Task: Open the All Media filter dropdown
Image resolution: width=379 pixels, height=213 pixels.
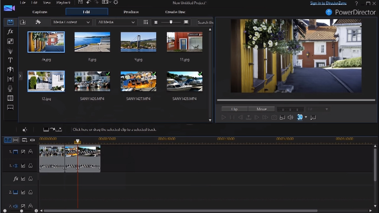Action: tap(117, 22)
